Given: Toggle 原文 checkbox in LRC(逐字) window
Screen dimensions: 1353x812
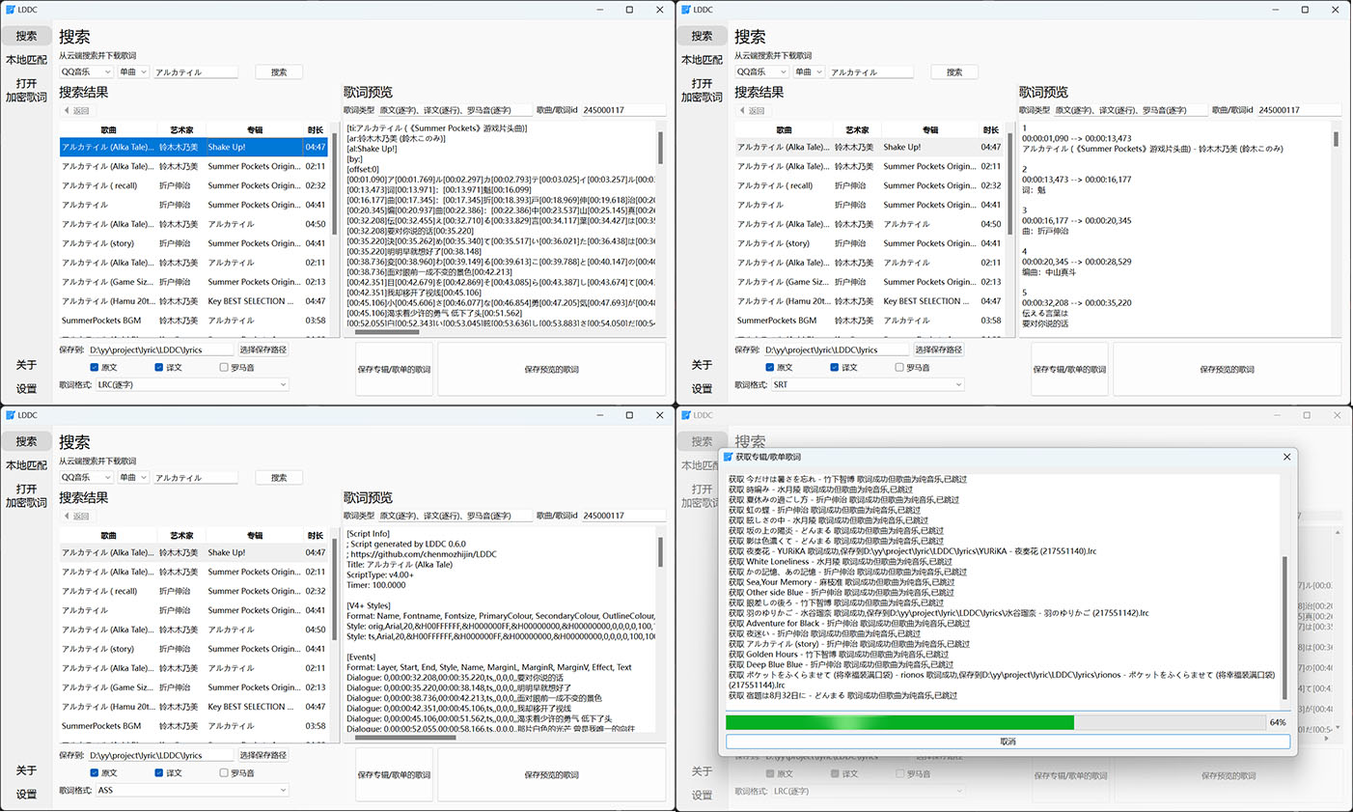Looking at the screenshot, I should 94,367.
